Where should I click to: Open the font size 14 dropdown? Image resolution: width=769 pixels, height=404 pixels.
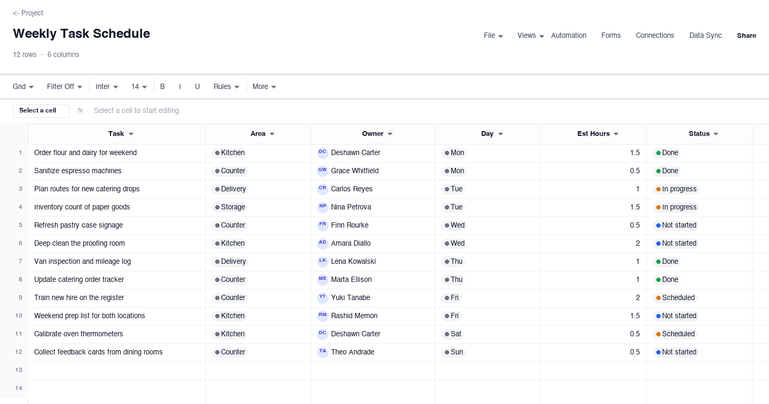click(x=139, y=86)
